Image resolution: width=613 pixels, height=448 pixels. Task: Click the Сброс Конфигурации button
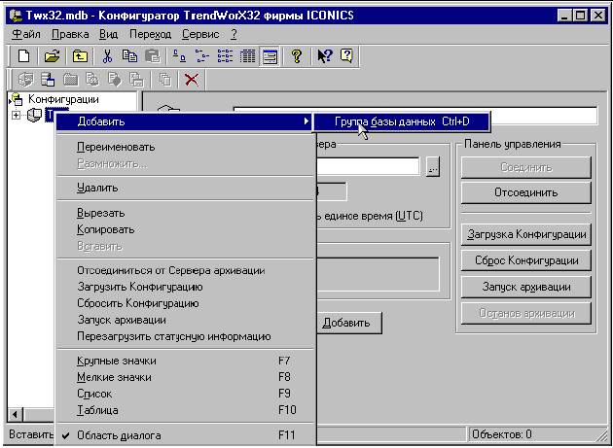[525, 260]
